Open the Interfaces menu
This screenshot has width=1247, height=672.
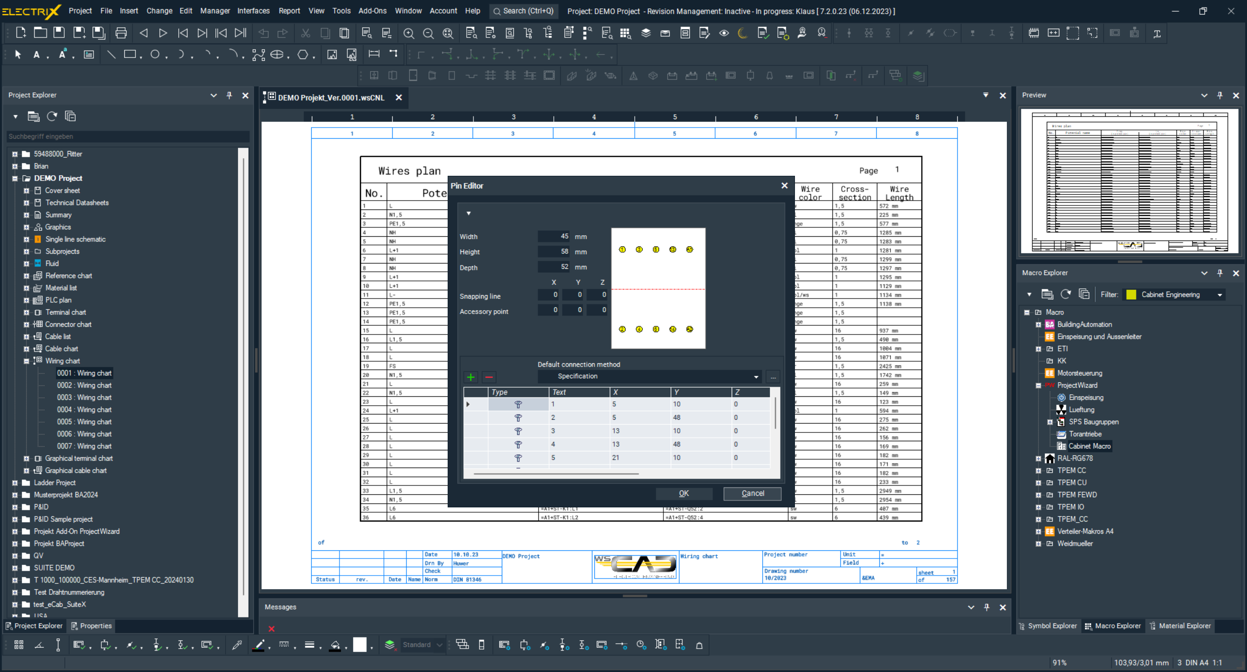coord(253,11)
